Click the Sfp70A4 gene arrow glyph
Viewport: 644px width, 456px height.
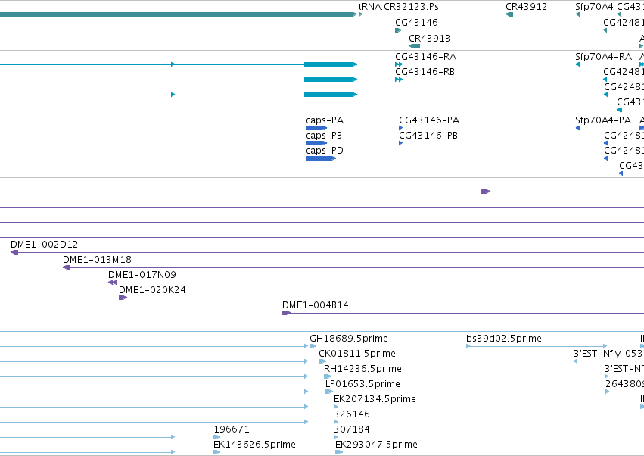pyautogui.click(x=577, y=14)
